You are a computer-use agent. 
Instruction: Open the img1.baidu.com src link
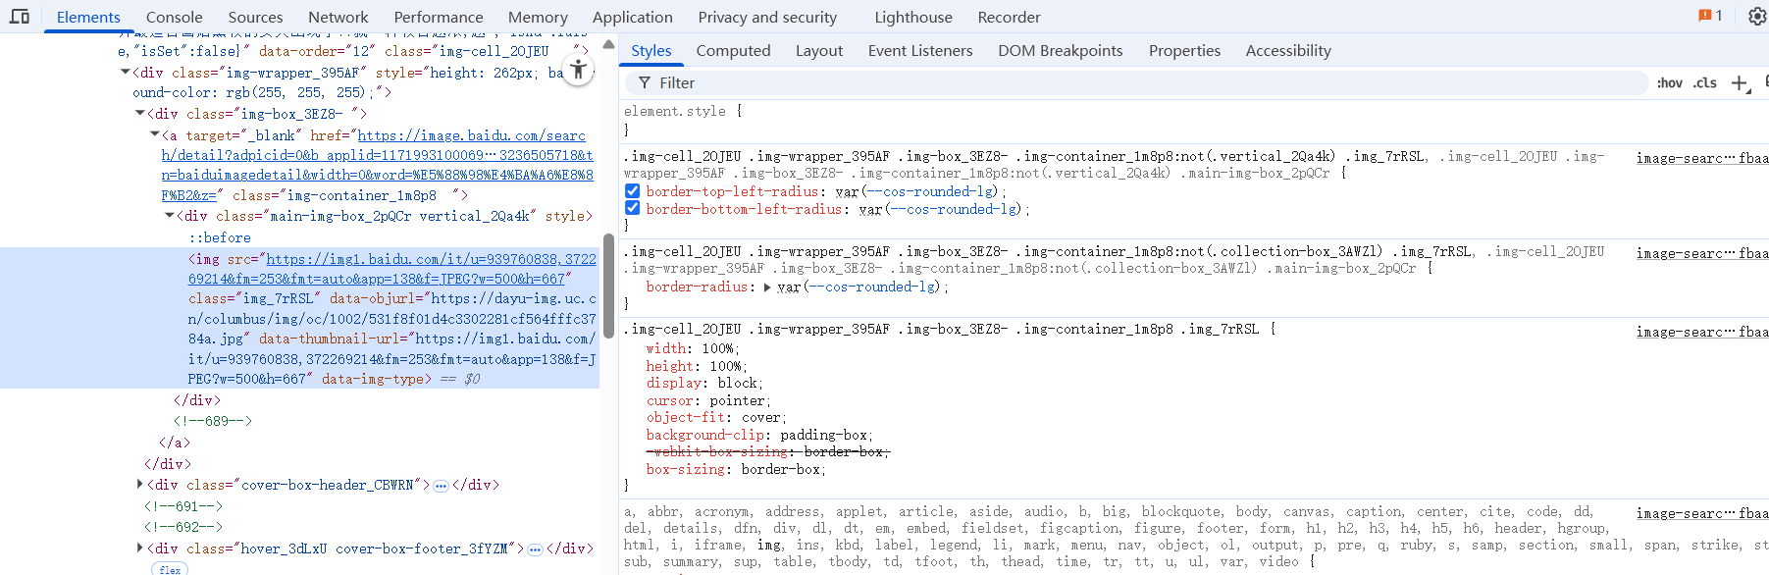coord(392,269)
